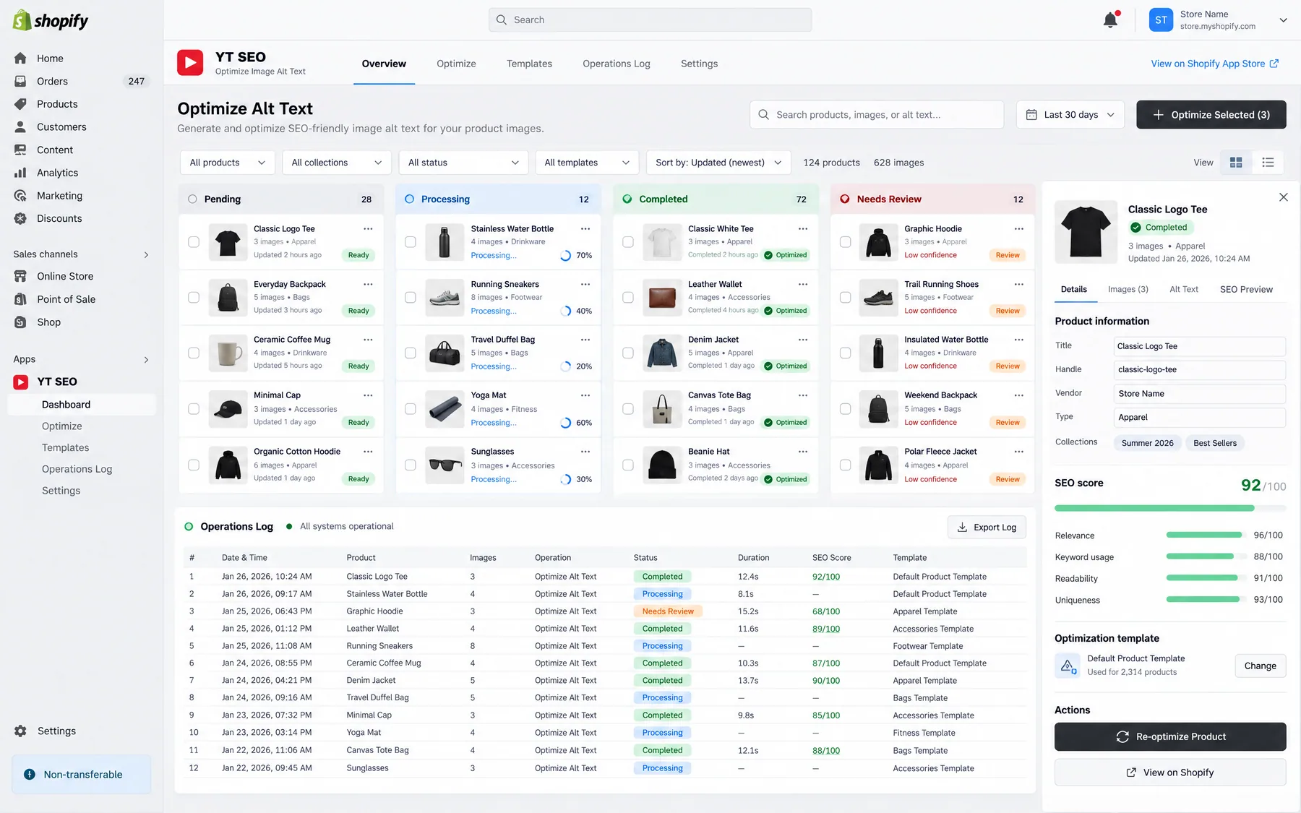Screen dimensions: 1301x813
Task: Click the Point of Sale icon
Action: pos(21,299)
